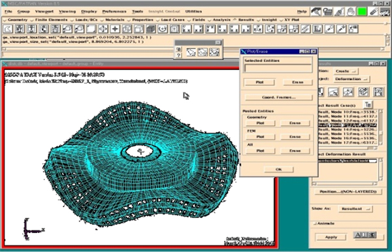Click the green heartbeat status indicator

click(362, 12)
